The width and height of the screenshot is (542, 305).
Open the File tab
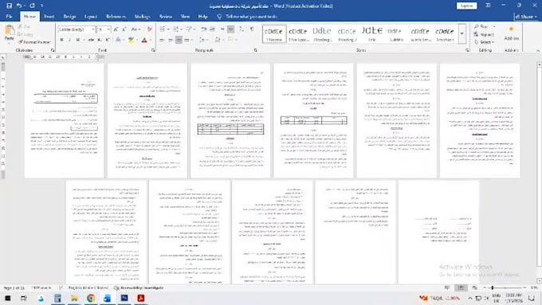click(x=9, y=16)
